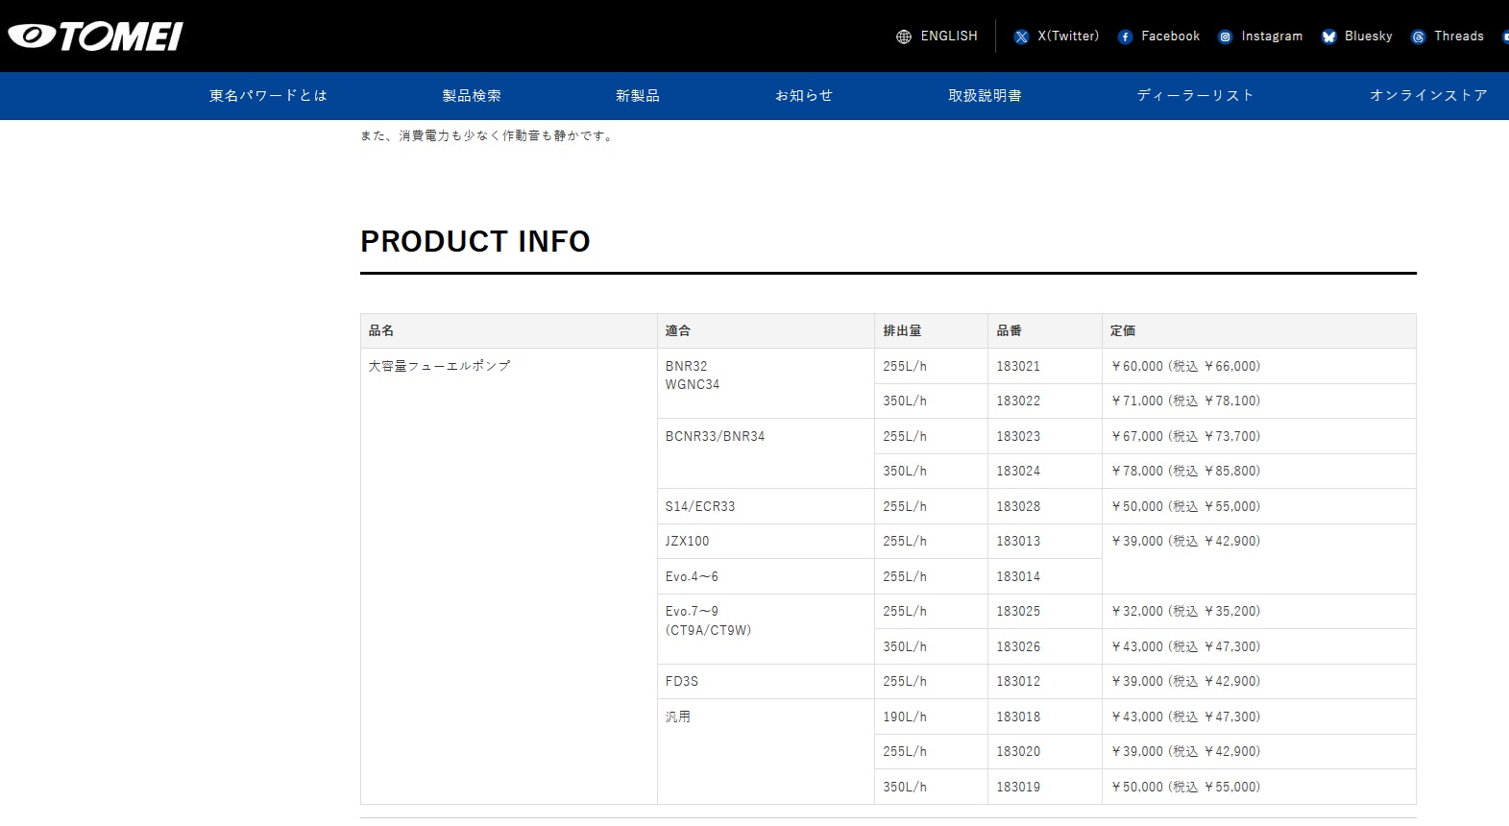Open 取扱説明書 menu item
Image resolution: width=1509 pixels, height=826 pixels.
click(985, 95)
